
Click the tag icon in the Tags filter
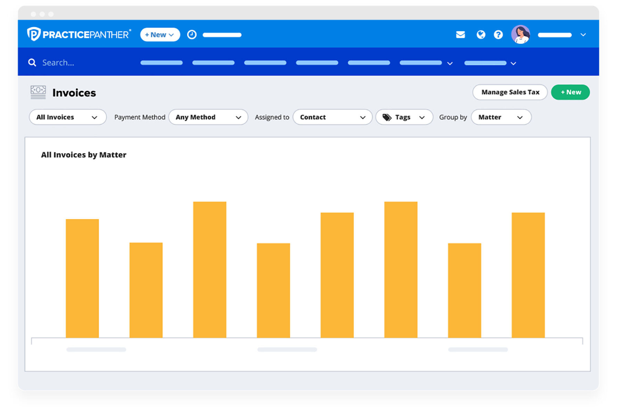[x=387, y=117]
